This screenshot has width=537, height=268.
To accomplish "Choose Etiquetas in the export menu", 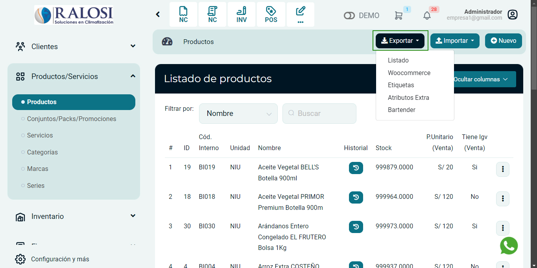I will click(x=400, y=85).
